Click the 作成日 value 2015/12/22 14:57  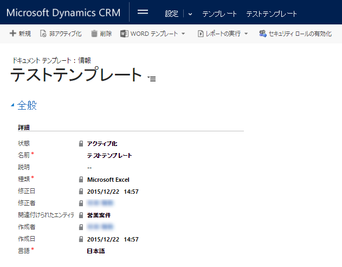click(113, 239)
